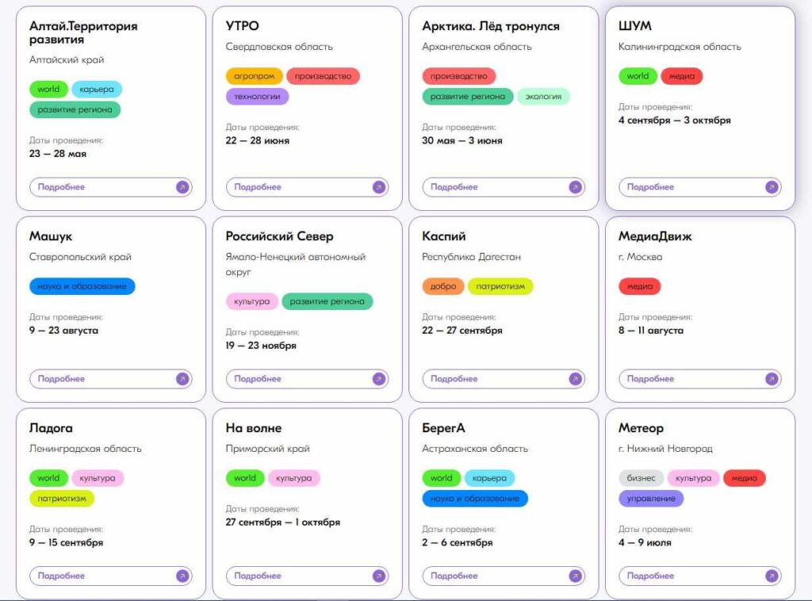Click the arrow icon on the Метеор card
The width and height of the screenshot is (812, 601).
pos(772,576)
